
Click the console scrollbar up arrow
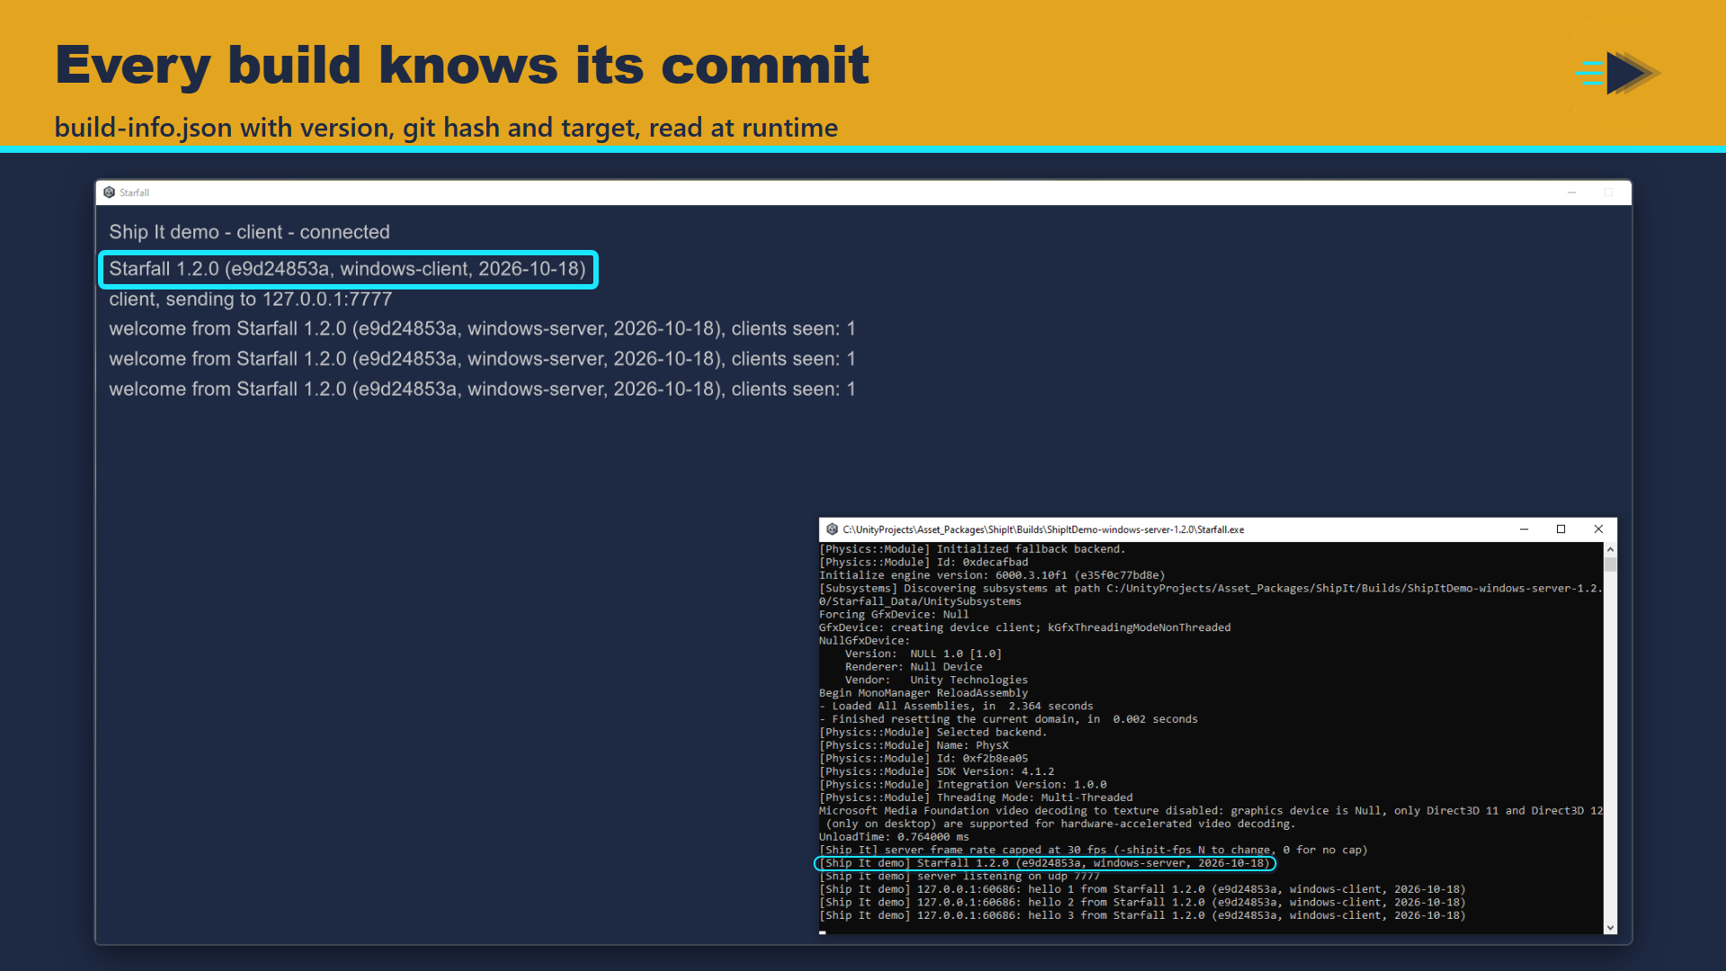[1610, 549]
